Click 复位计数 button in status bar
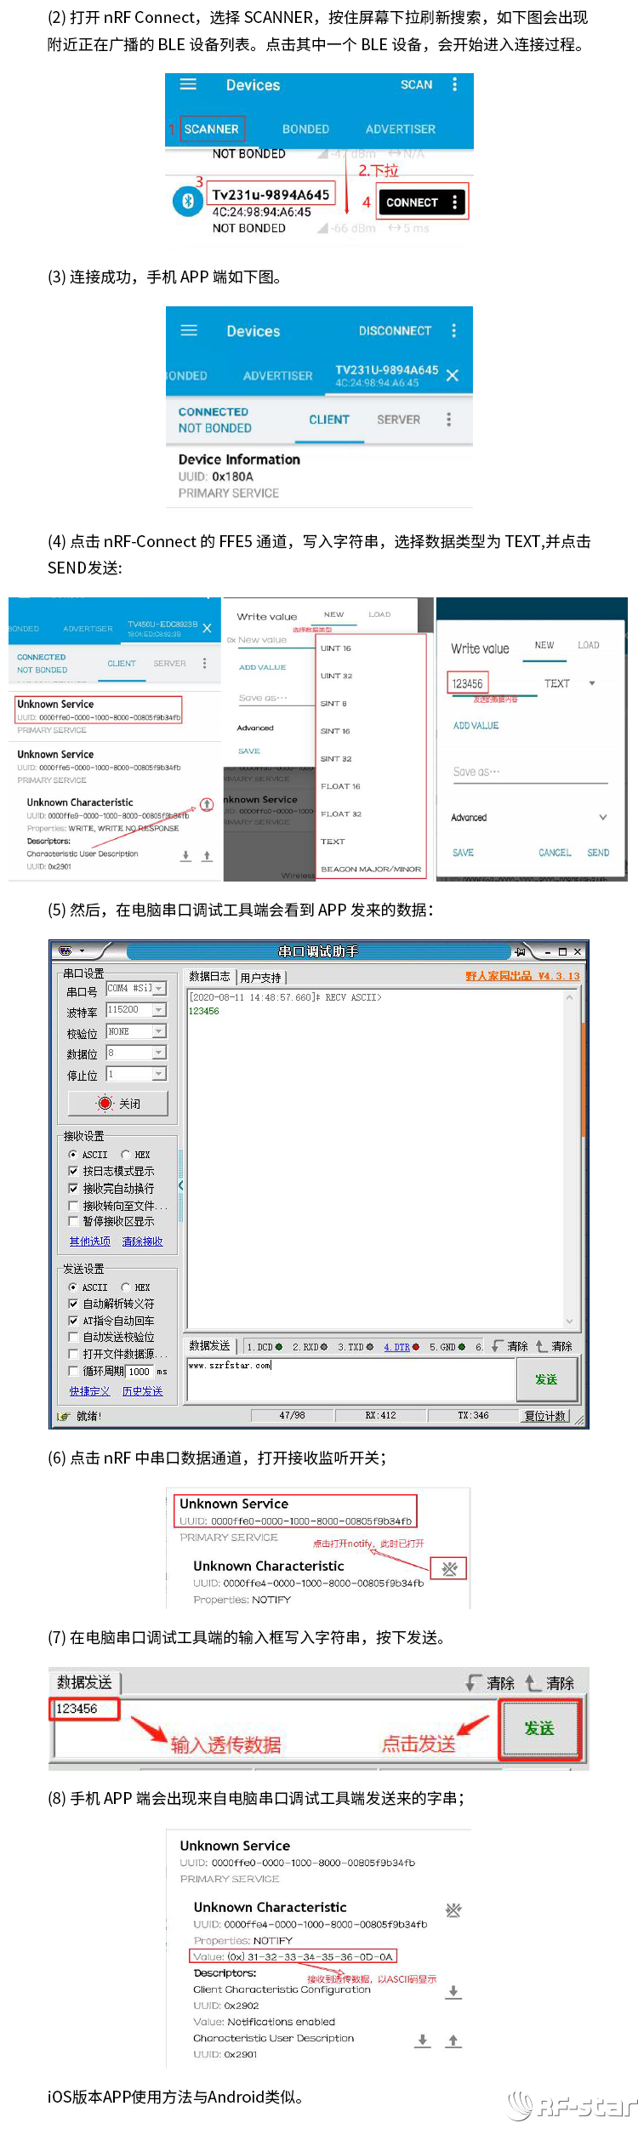638x2129 pixels. (545, 1416)
